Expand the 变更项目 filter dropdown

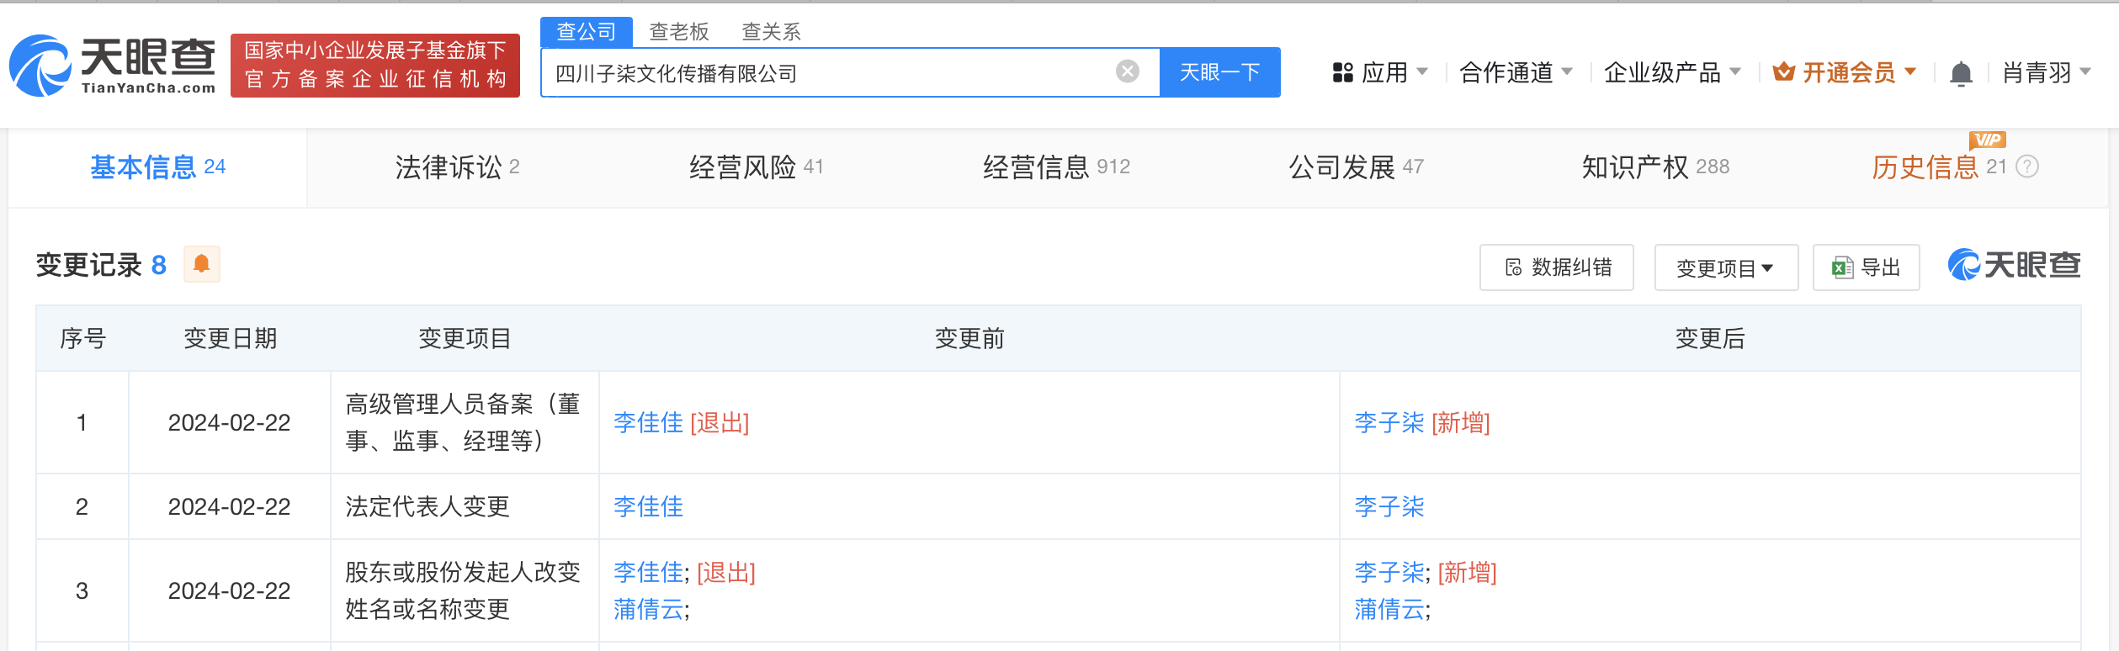1725,267
